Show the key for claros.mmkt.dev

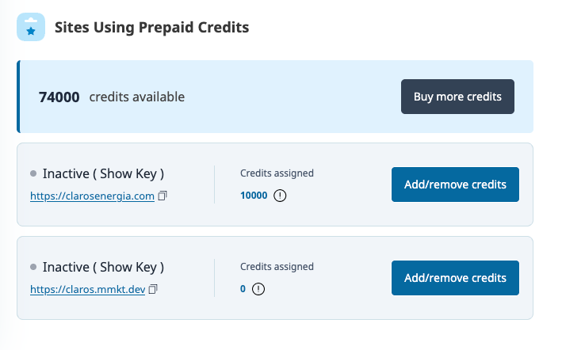(x=131, y=267)
